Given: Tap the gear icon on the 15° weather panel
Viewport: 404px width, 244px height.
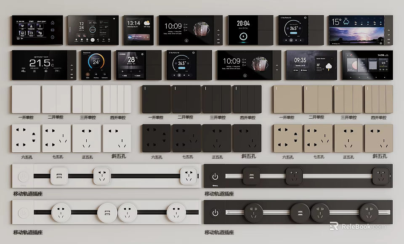Looking at the screenshot, I should (381, 43).
